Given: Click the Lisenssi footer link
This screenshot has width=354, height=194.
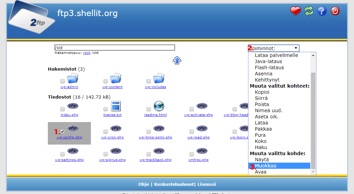Looking at the screenshot, I should (x=207, y=184).
